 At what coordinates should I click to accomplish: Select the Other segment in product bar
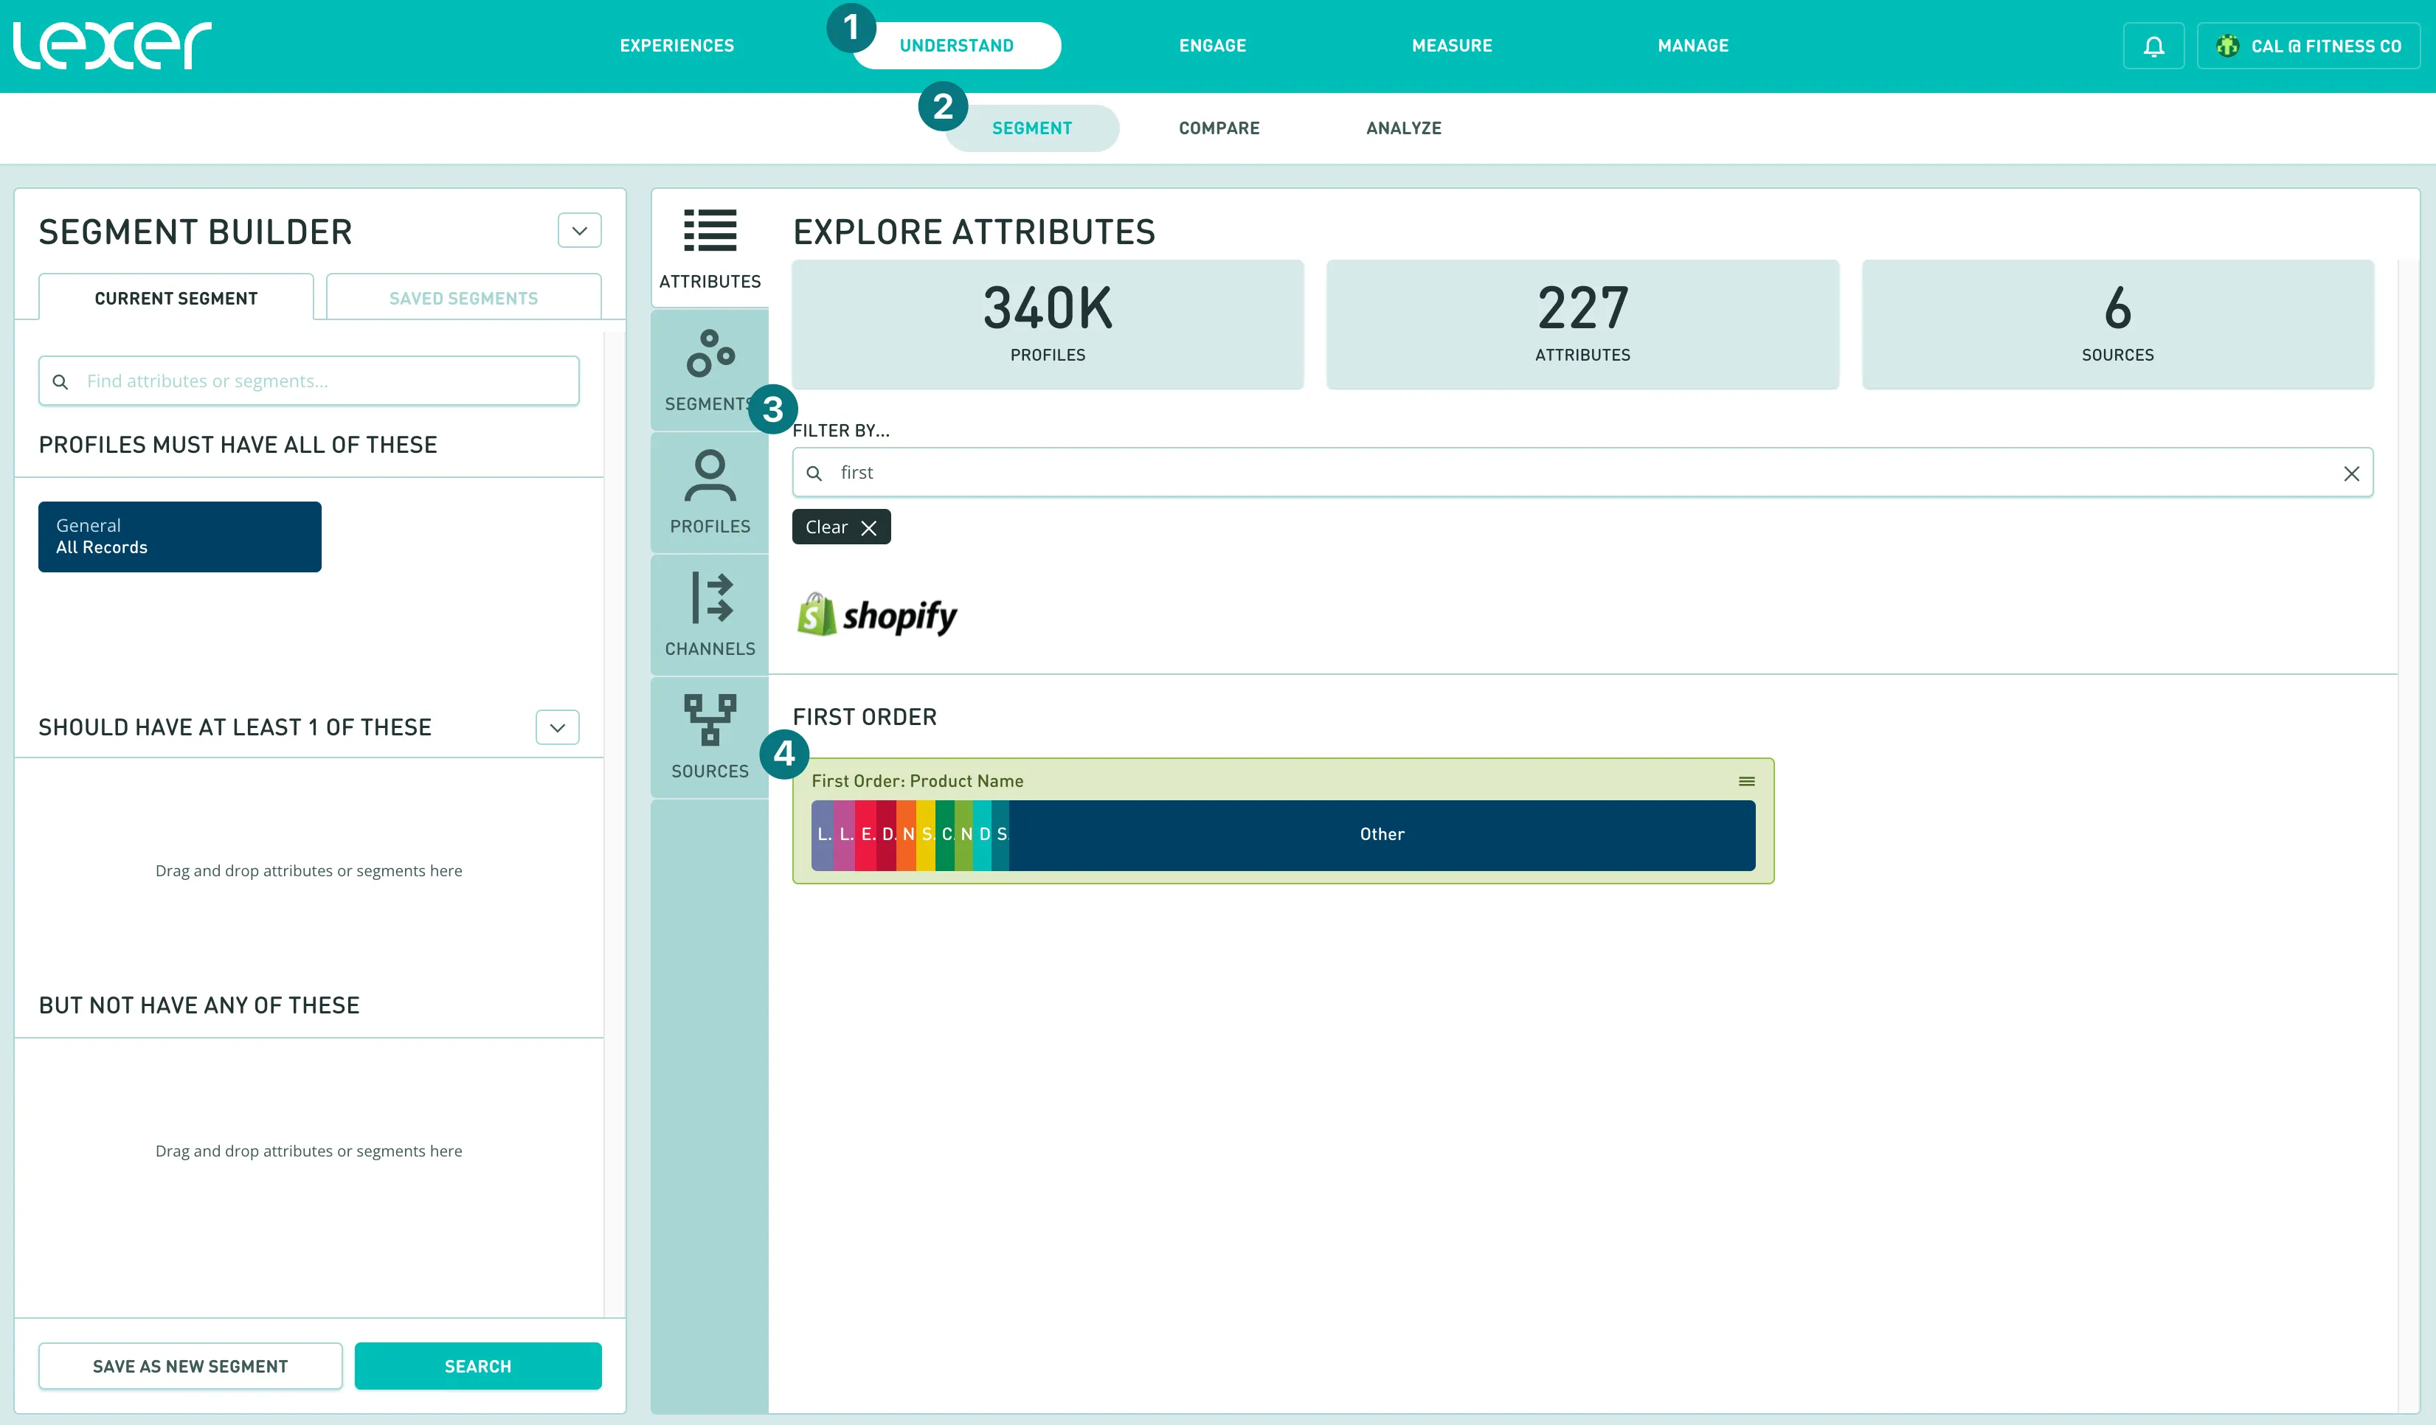pos(1381,834)
